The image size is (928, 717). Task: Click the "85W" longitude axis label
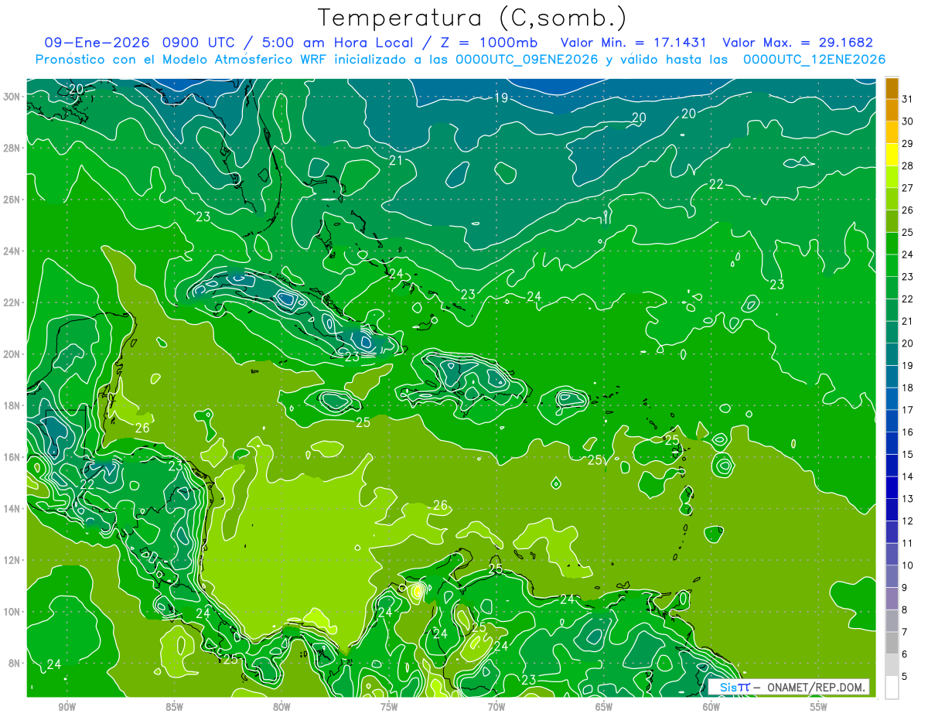pyautogui.click(x=175, y=707)
